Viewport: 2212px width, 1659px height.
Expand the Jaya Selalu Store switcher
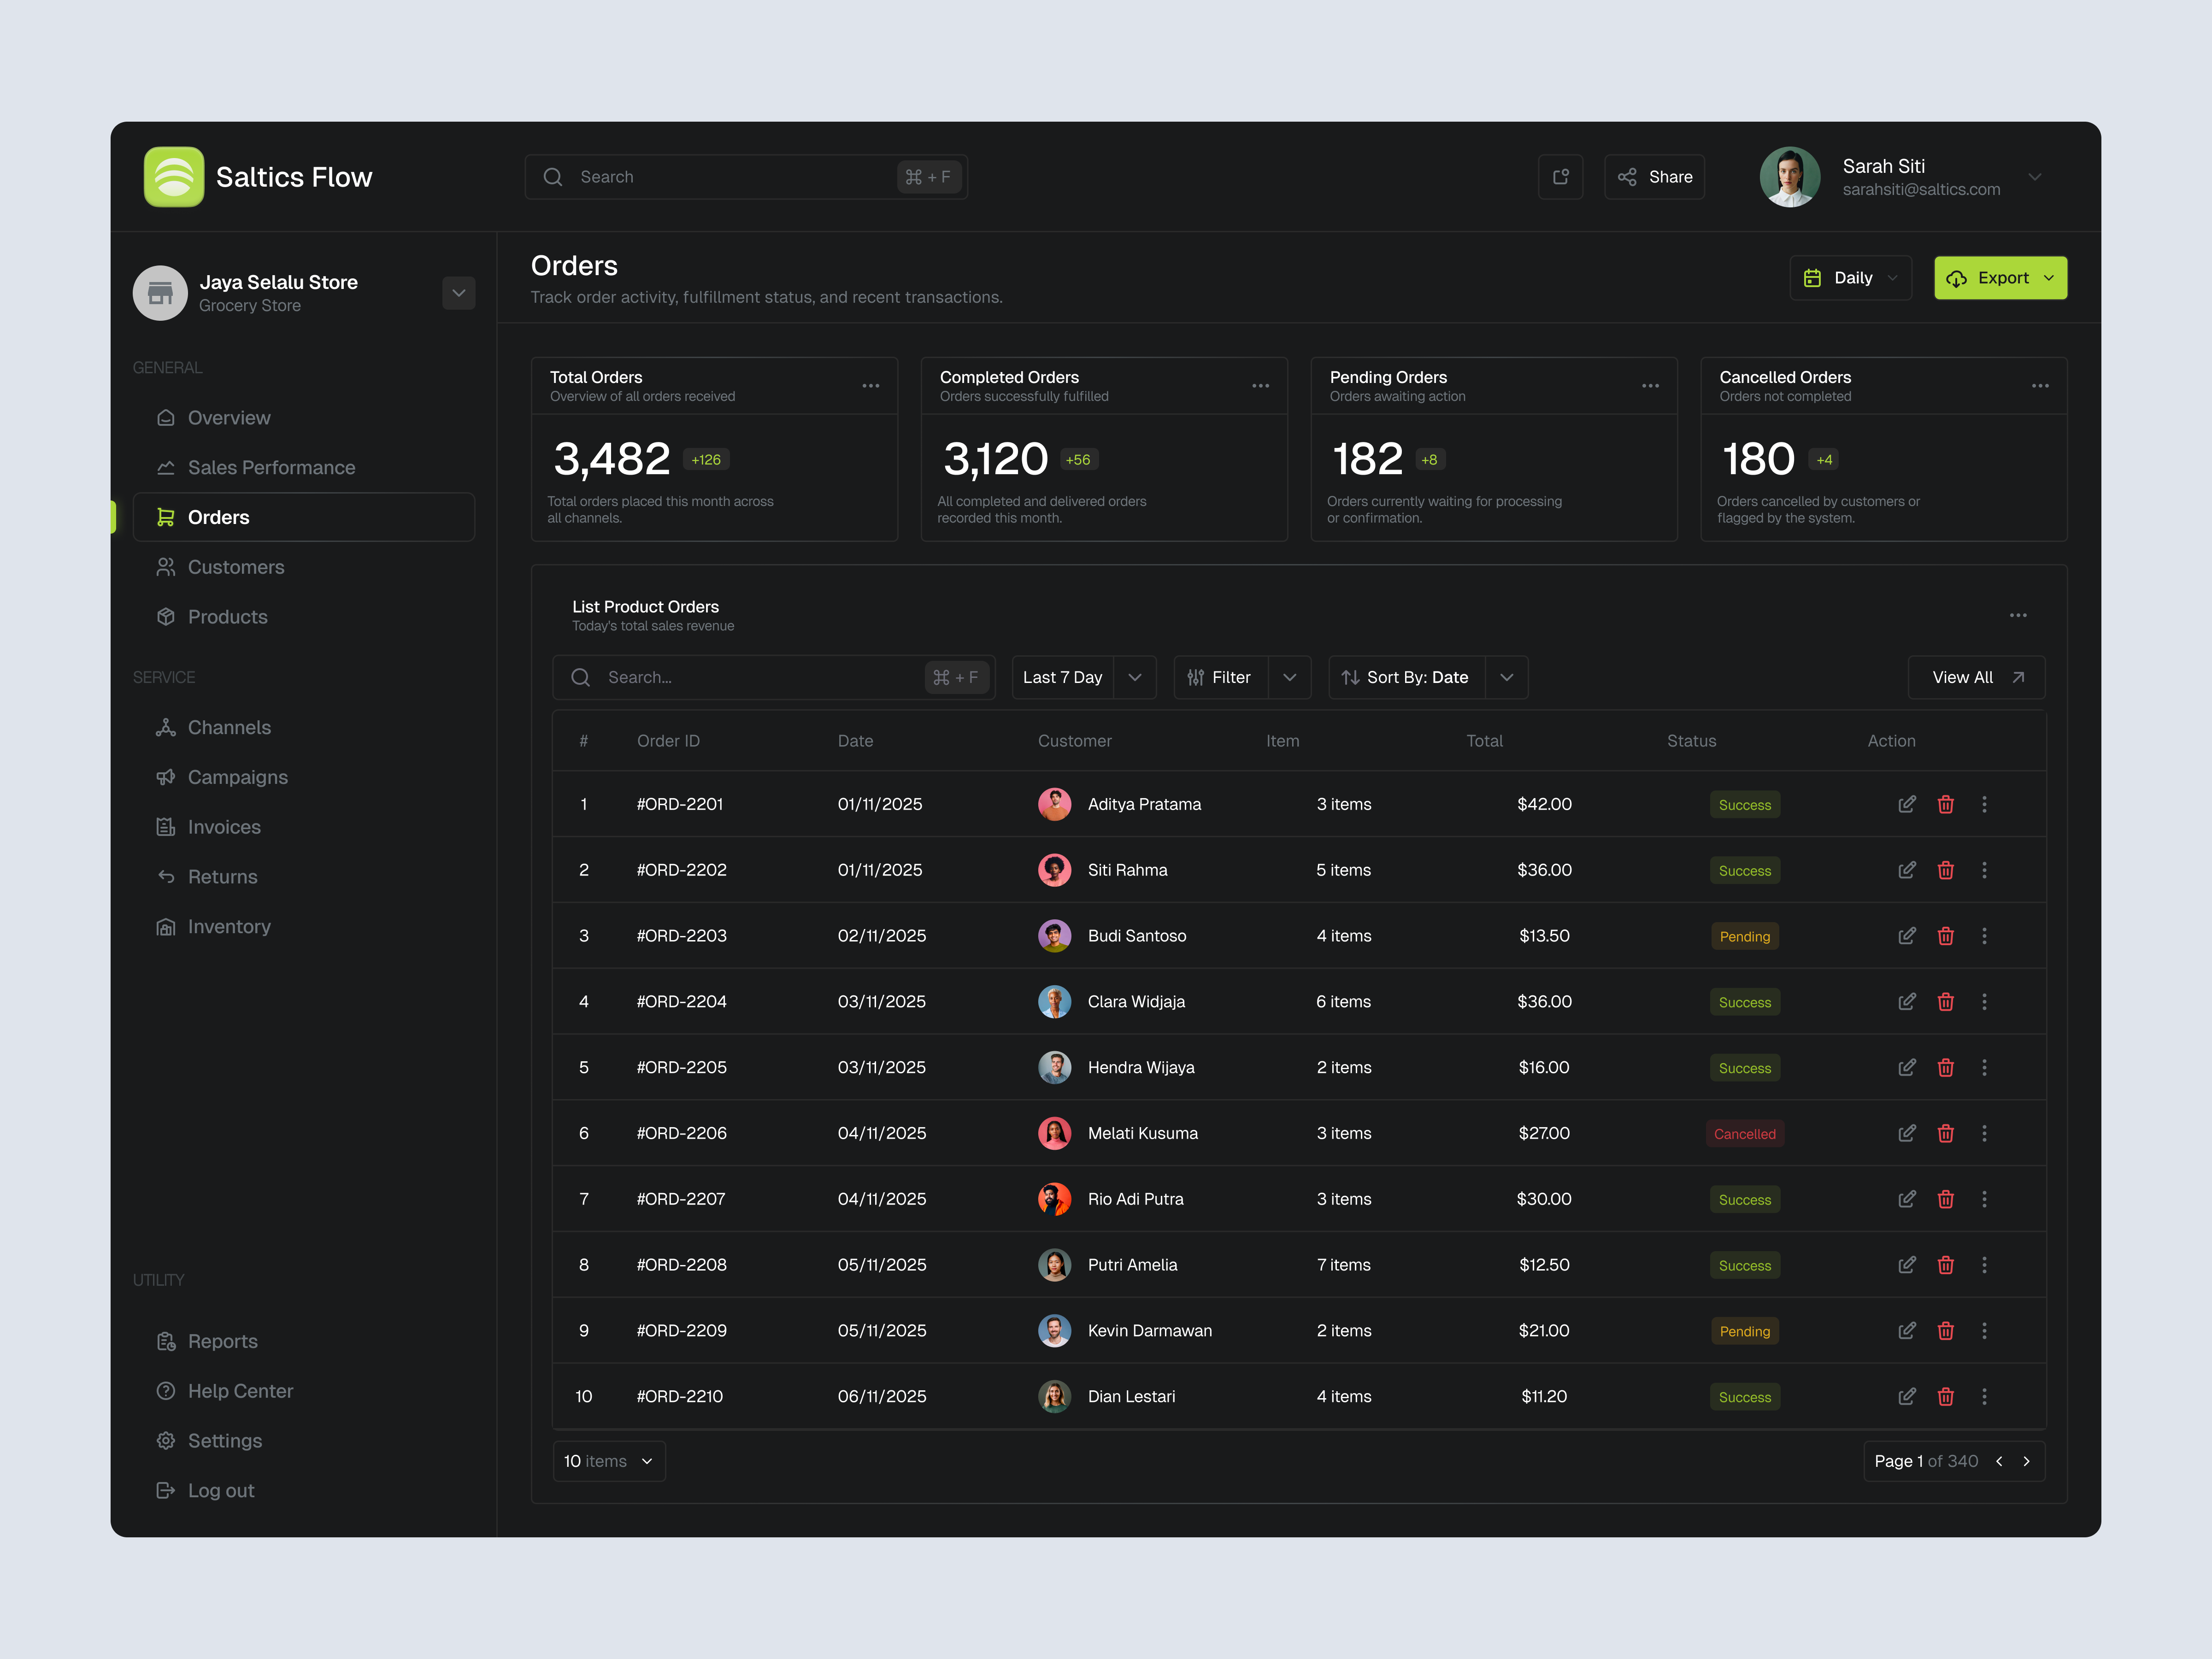coord(458,293)
